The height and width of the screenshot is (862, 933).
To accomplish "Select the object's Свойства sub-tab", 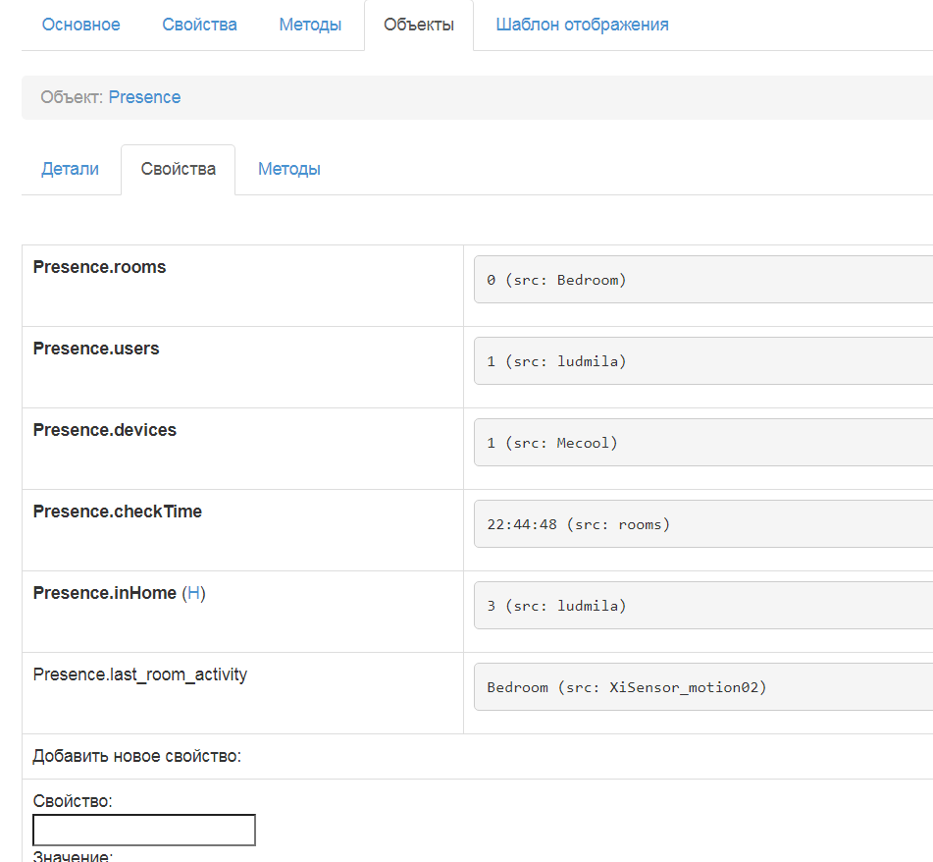I will click(x=178, y=169).
